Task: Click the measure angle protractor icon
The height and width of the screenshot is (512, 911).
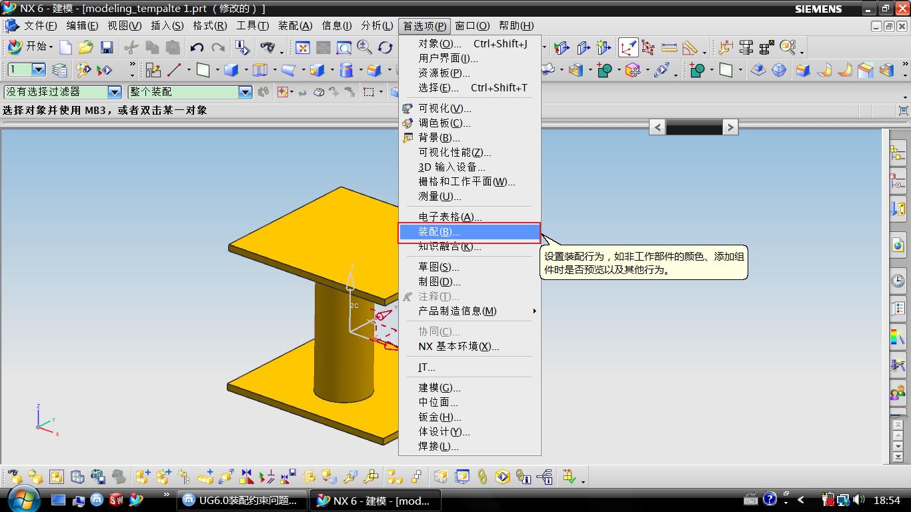Action: point(690,47)
